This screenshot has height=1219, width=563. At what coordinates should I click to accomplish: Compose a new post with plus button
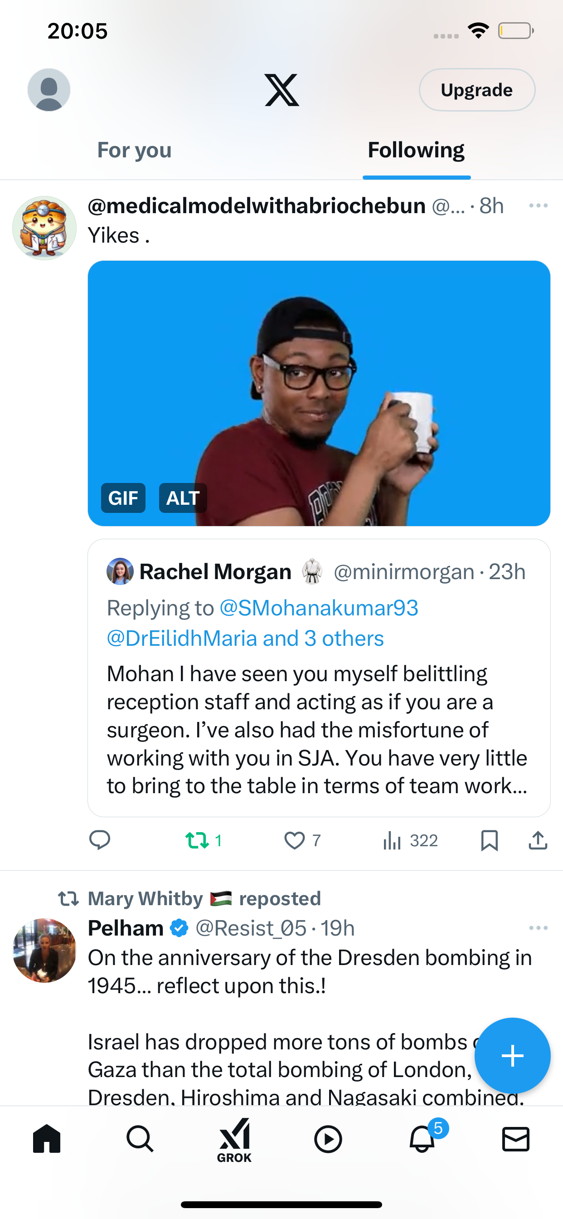512,1056
